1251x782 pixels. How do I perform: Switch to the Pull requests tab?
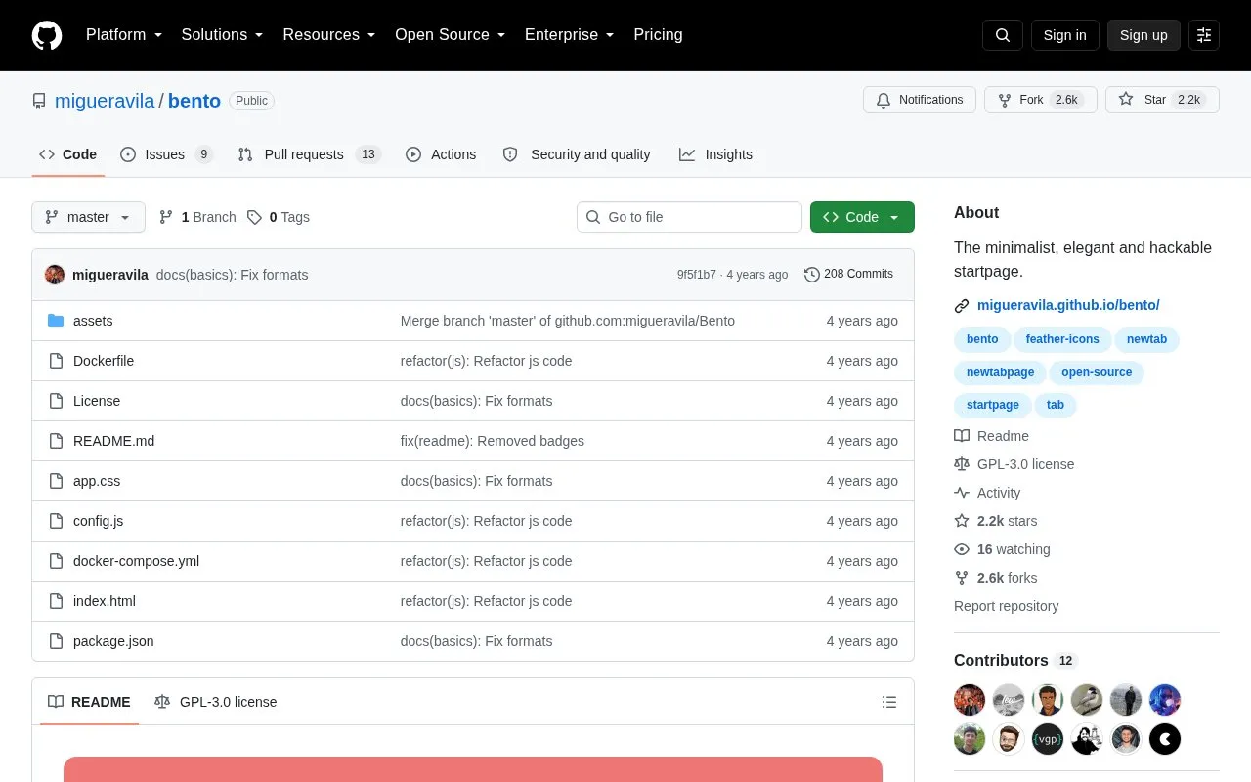pos(309,154)
